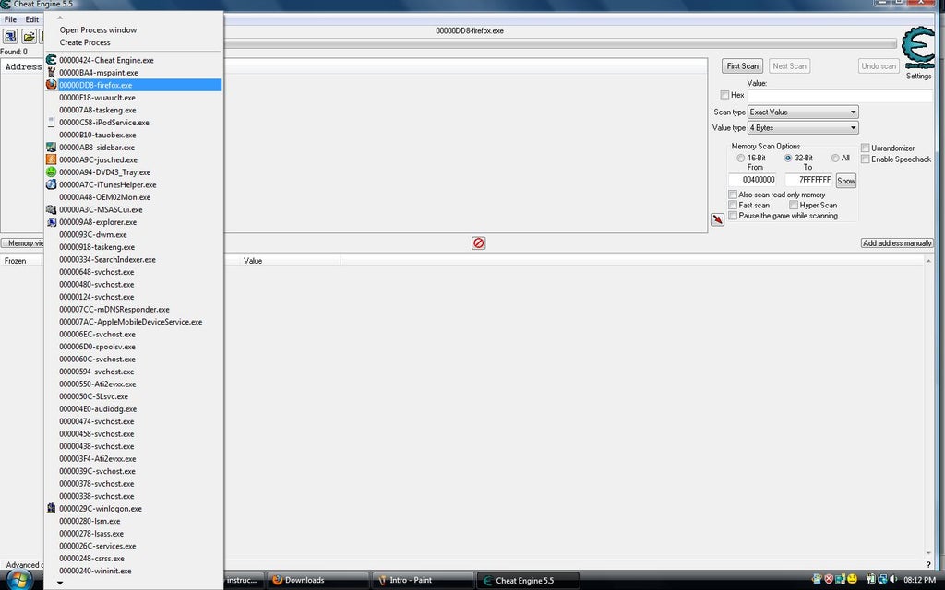Enable Speedhack checkbox

point(865,159)
